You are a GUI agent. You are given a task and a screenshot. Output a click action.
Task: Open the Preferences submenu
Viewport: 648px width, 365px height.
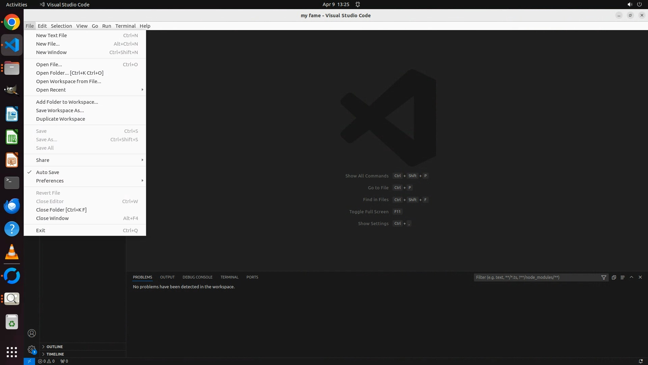[x=50, y=180]
